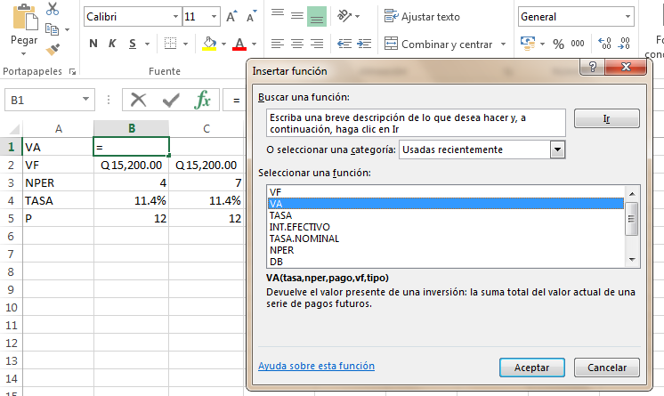Cancel the formula entry with X icon
The width and height of the screenshot is (664, 396).
138,100
